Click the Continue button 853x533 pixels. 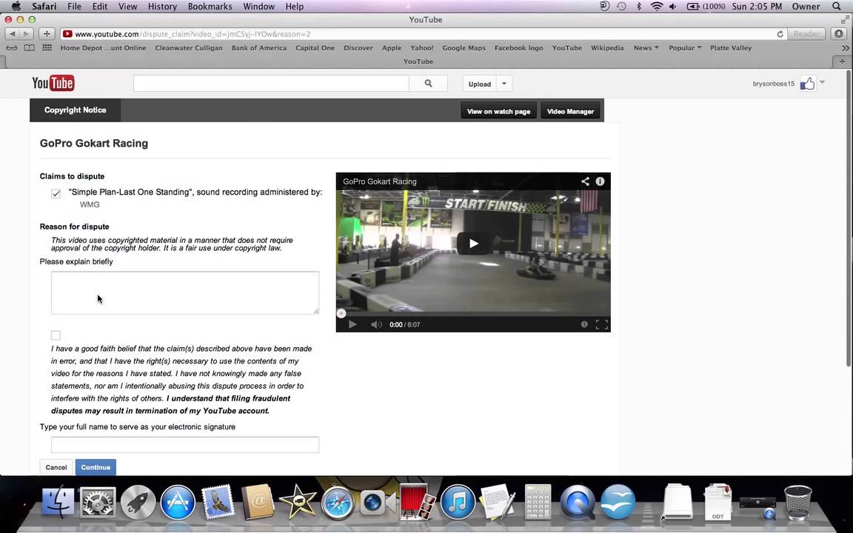click(x=96, y=467)
